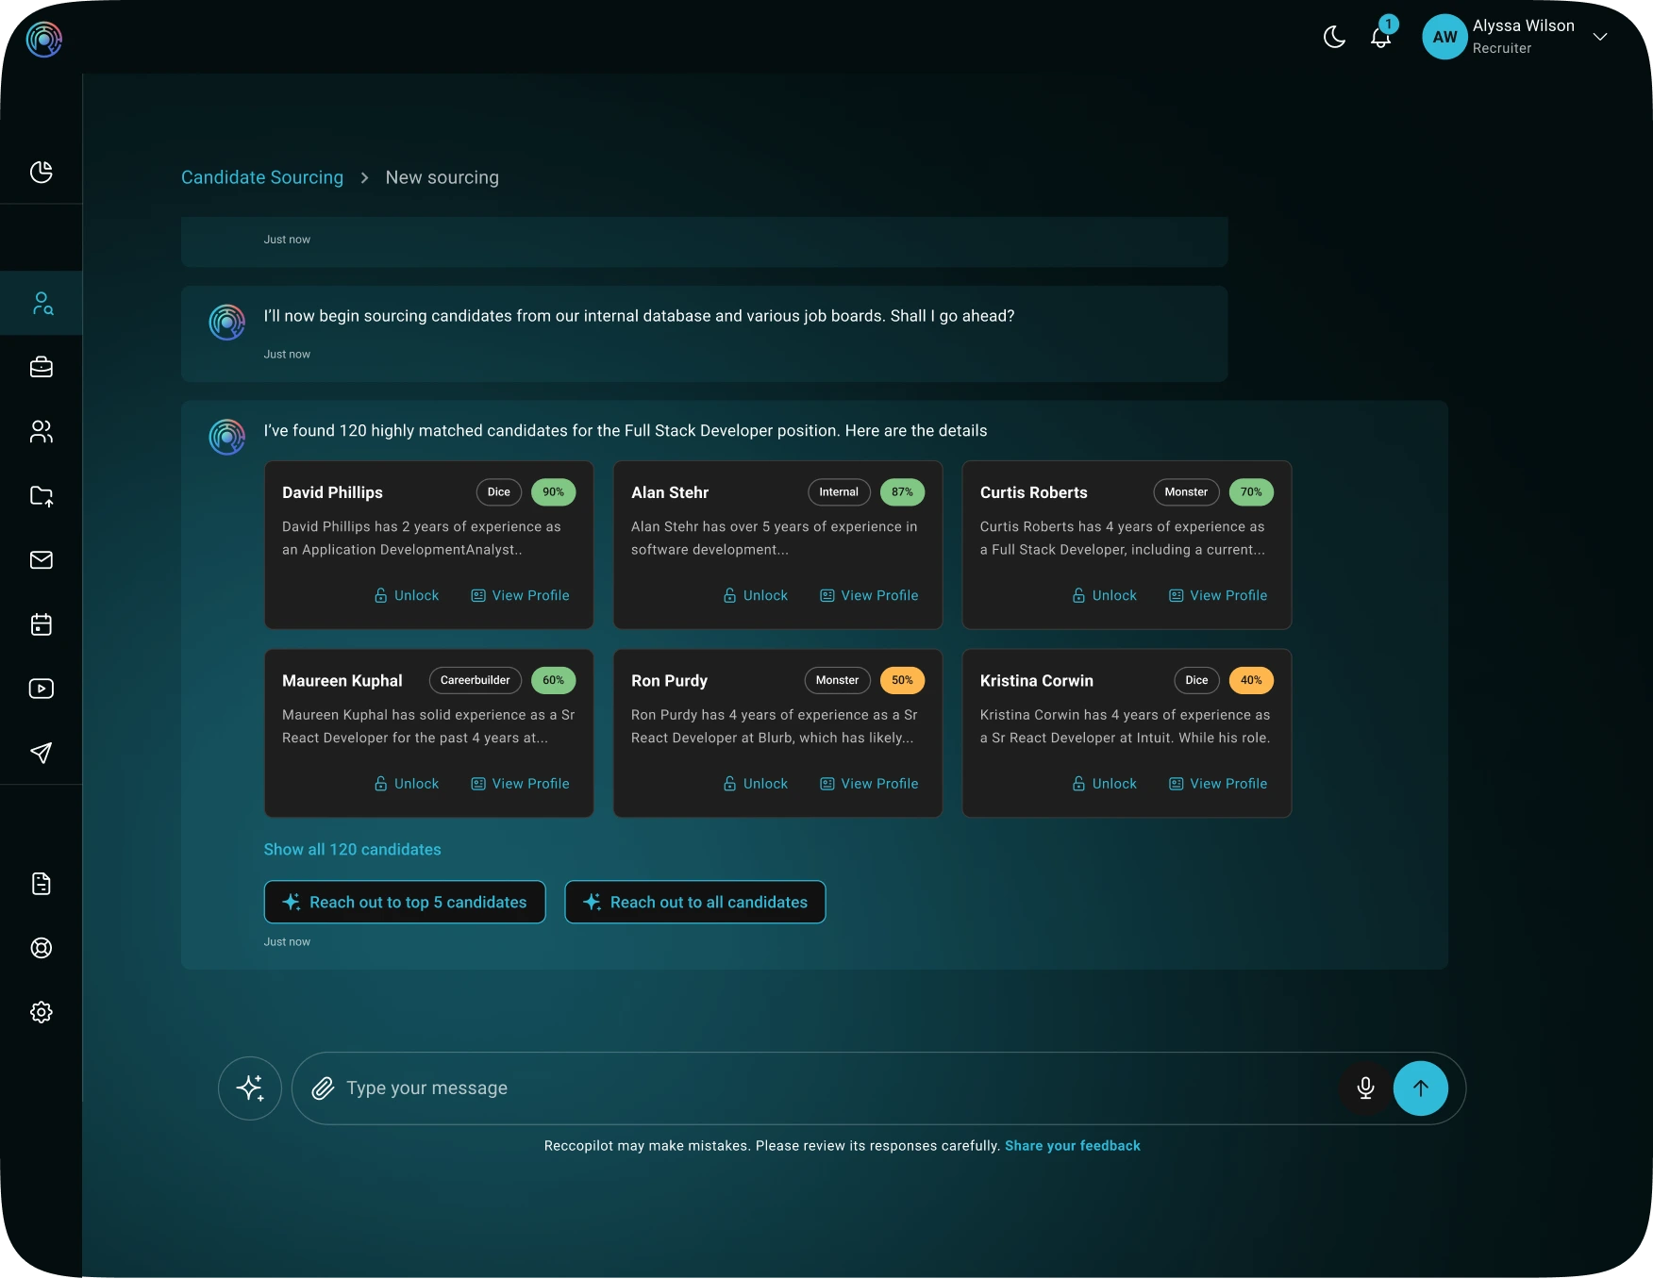Viewport: 1653px width, 1279px height.
Task: Show all 120 candidates
Action: tap(352, 849)
